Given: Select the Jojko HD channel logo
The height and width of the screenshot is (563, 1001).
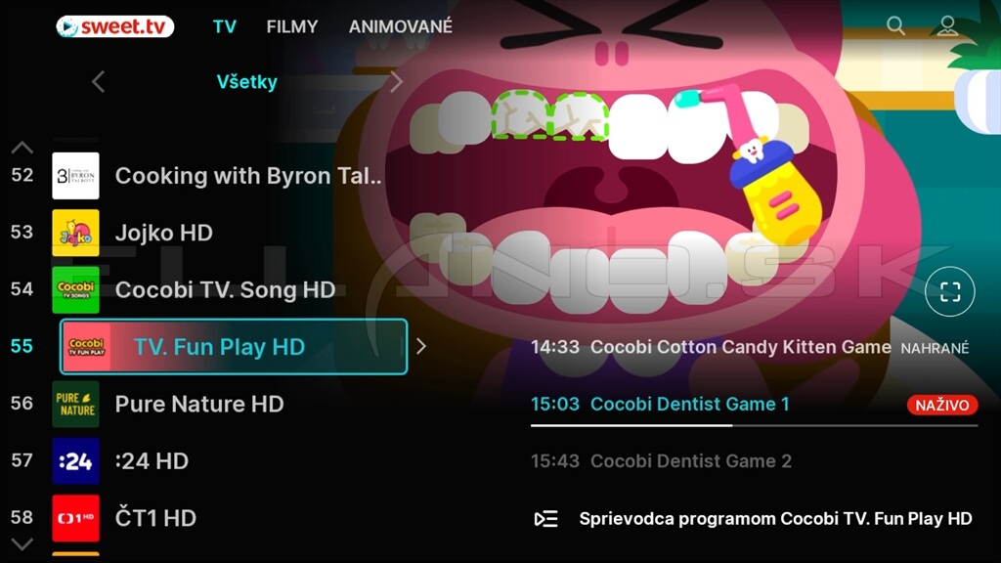Looking at the screenshot, I should 75,233.
